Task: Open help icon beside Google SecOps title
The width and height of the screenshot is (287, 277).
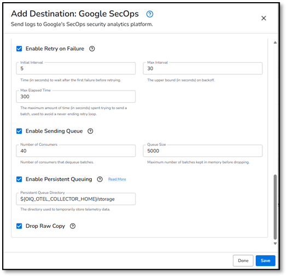Action: pyautogui.click(x=150, y=14)
